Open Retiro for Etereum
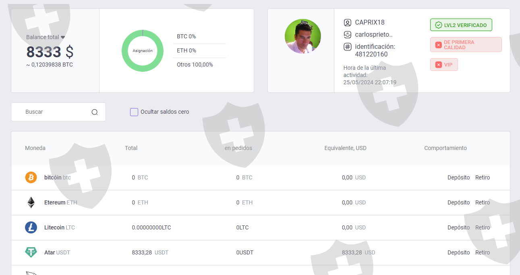The width and height of the screenshot is (520, 275). pos(483,202)
